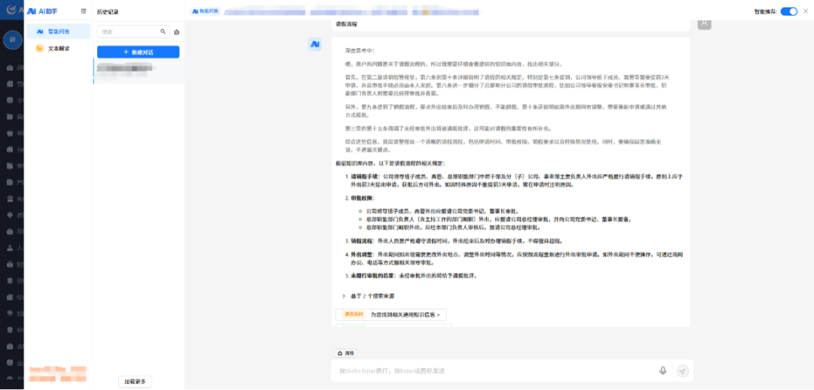Click the AI avatar beside the answer
This screenshot has width=814, height=390.
pos(314,44)
